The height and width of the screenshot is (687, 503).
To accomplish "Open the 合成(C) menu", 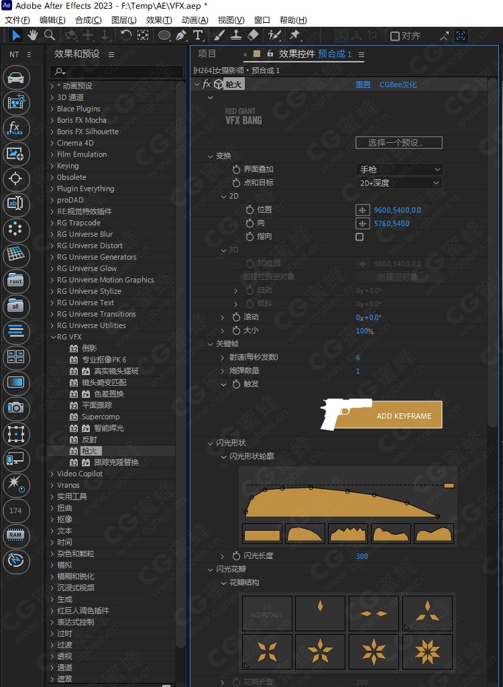I will (x=89, y=20).
